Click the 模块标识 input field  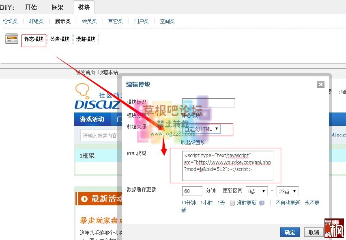(208, 103)
